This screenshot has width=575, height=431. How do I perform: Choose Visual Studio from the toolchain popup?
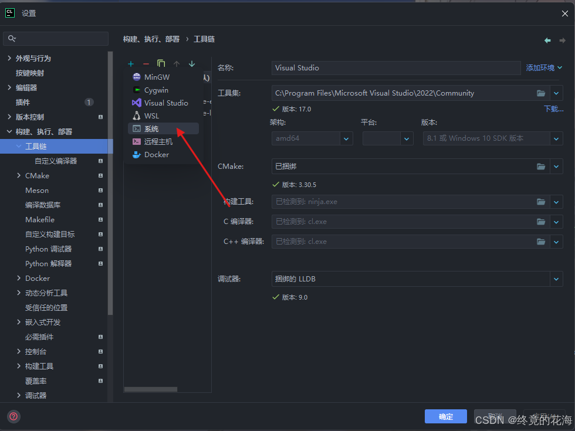(x=164, y=103)
